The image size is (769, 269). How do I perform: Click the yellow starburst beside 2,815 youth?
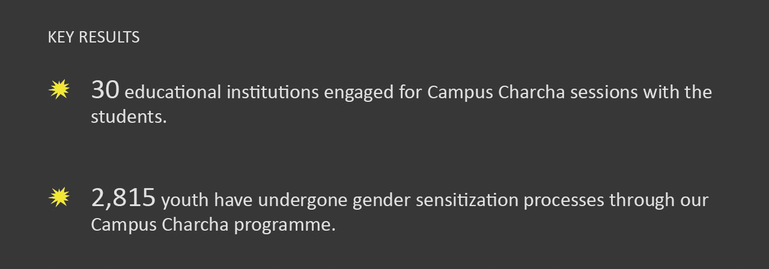tap(59, 197)
